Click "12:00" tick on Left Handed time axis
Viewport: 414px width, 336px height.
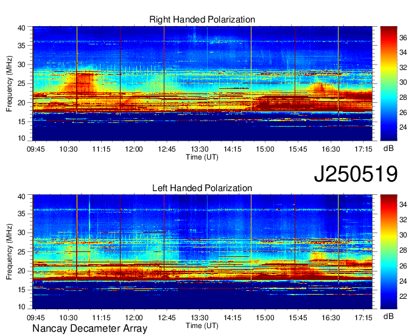pos(134,318)
